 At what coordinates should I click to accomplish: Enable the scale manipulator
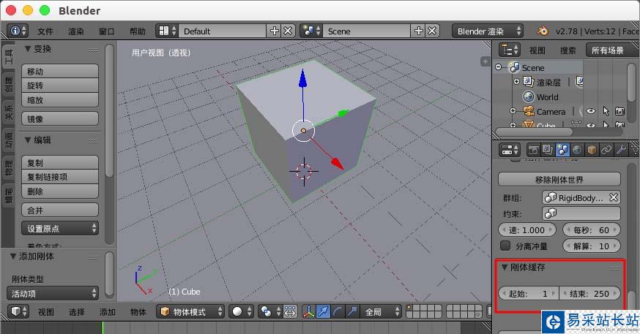[x=351, y=311]
